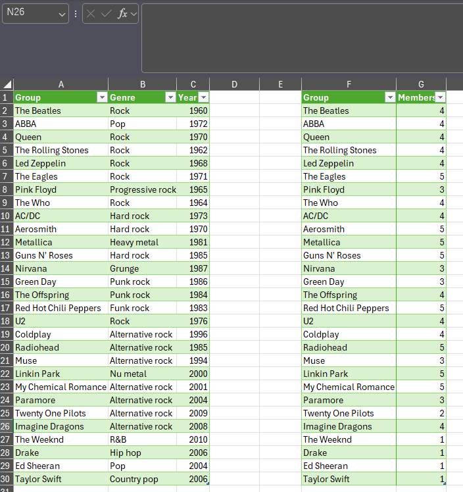The height and width of the screenshot is (492, 463).
Task: Click the Select All corner triangle
Action: tap(7, 84)
